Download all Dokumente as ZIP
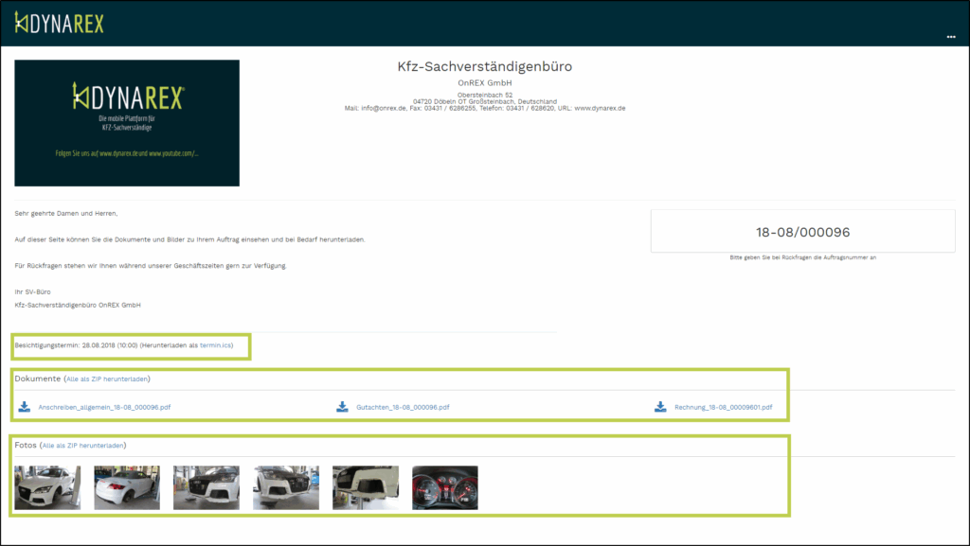Viewport: 970px width, 546px height. (x=106, y=379)
